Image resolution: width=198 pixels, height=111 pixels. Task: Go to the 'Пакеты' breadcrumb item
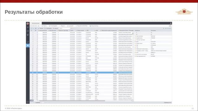click(x=44, y=26)
